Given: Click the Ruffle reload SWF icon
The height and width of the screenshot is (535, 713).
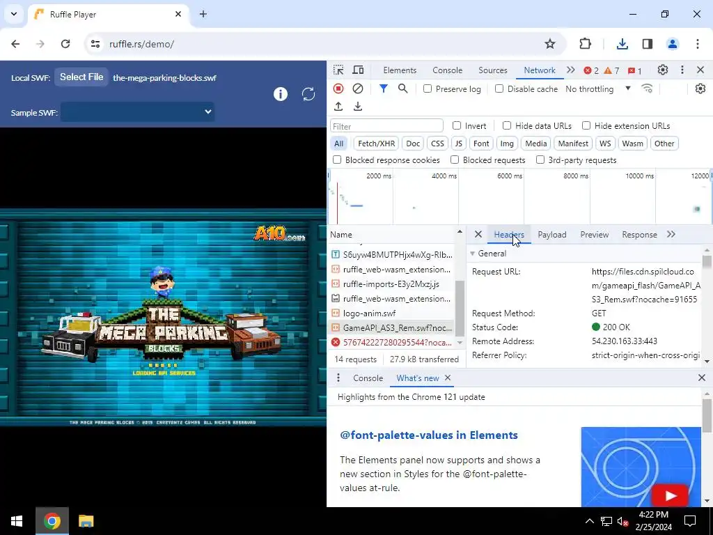Looking at the screenshot, I should pyautogui.click(x=308, y=94).
